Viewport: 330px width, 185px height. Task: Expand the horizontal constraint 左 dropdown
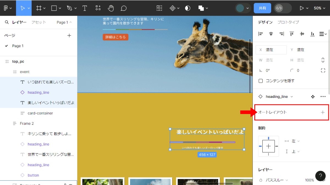pyautogui.click(x=296, y=141)
